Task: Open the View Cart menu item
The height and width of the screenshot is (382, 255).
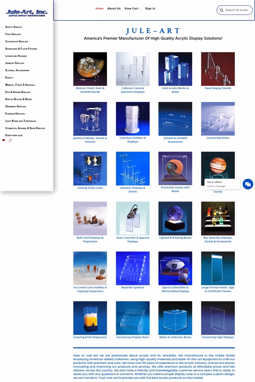Action: pos(132,8)
